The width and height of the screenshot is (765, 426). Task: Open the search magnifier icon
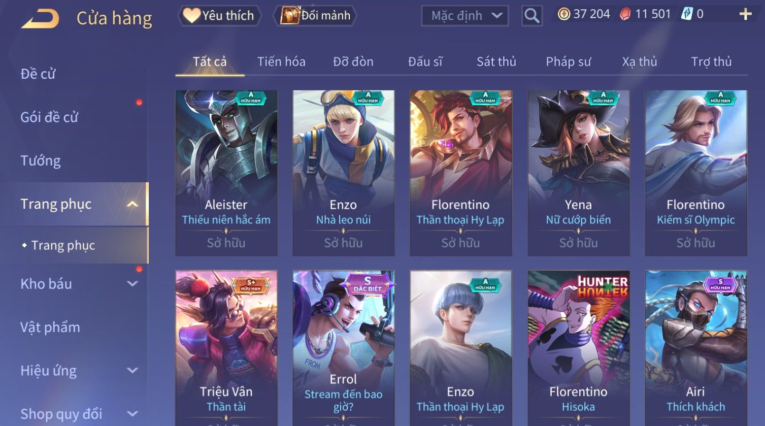[531, 16]
